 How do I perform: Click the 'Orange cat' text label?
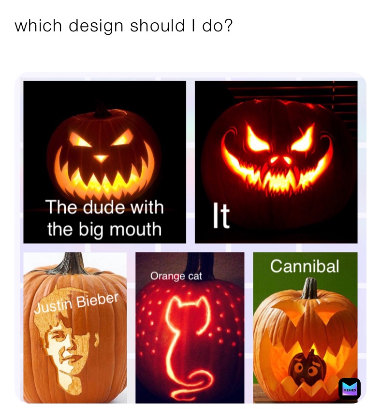pyautogui.click(x=176, y=276)
